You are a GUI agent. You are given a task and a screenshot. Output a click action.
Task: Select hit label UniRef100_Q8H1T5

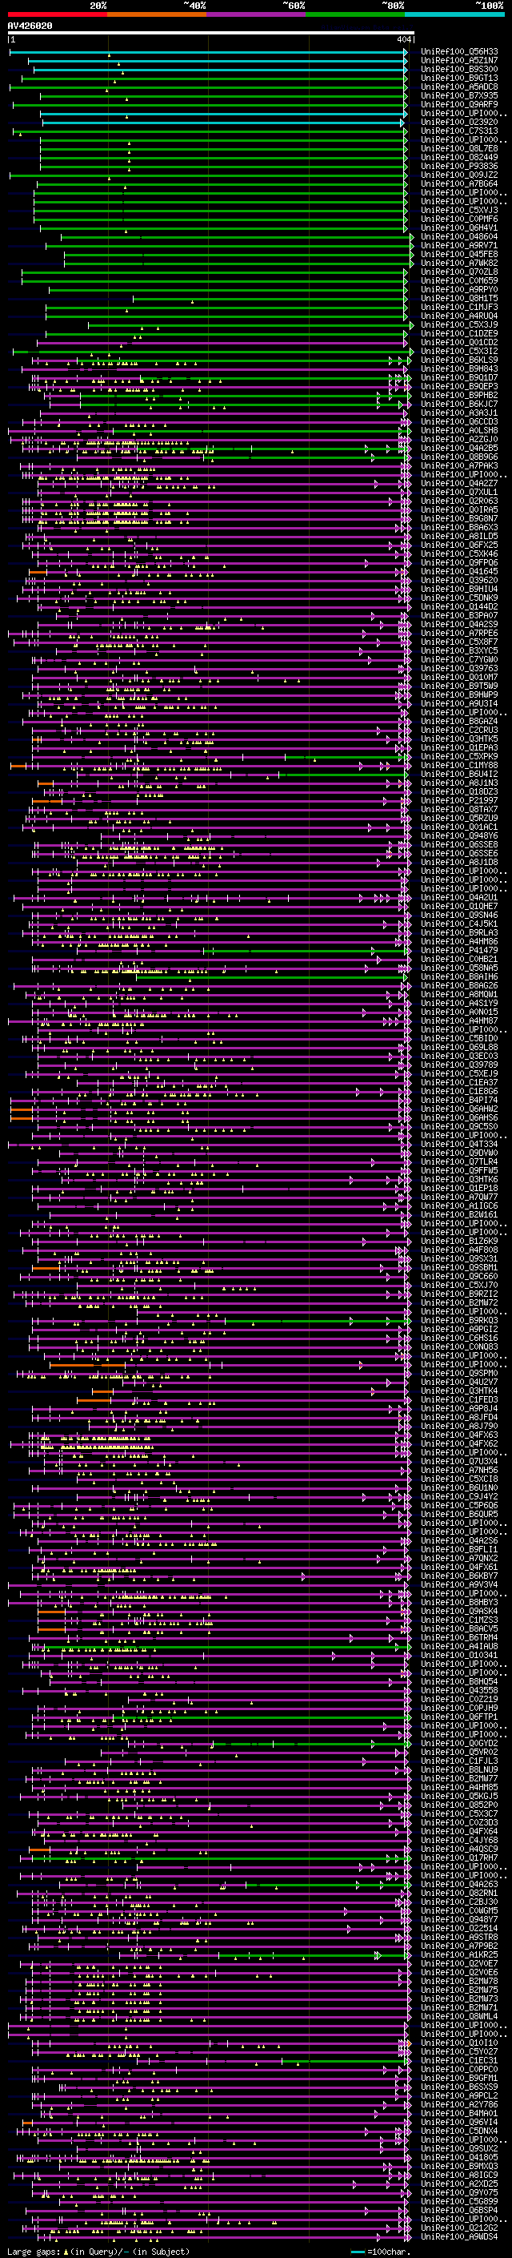click(459, 298)
